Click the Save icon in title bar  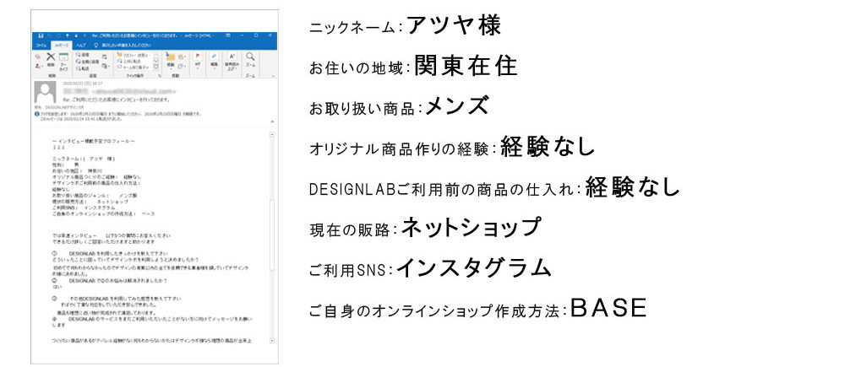39,35
